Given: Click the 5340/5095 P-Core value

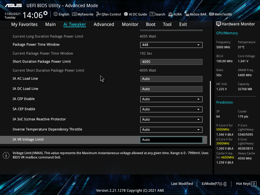Looking at the screenshot, I should (246, 135).
